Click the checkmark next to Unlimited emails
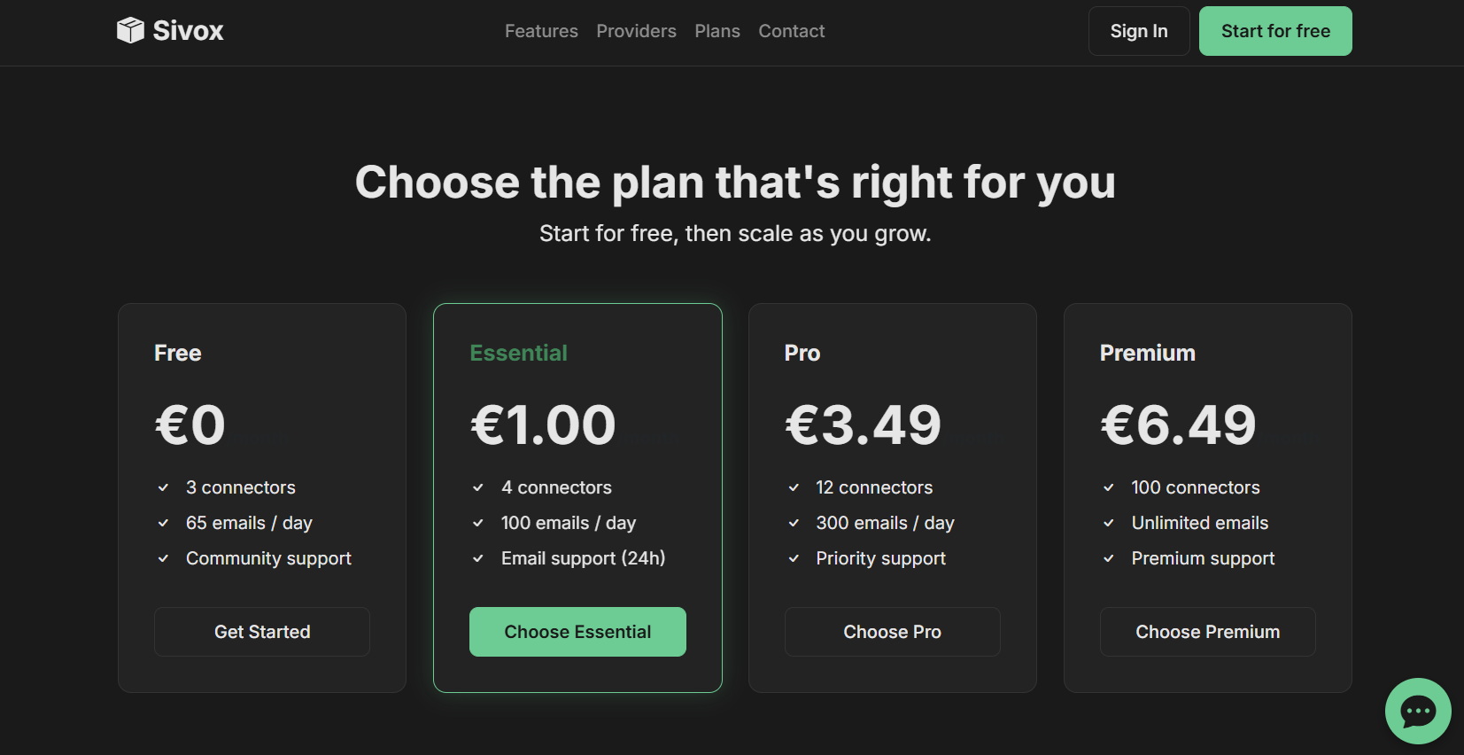This screenshot has width=1464, height=755. point(1109,523)
